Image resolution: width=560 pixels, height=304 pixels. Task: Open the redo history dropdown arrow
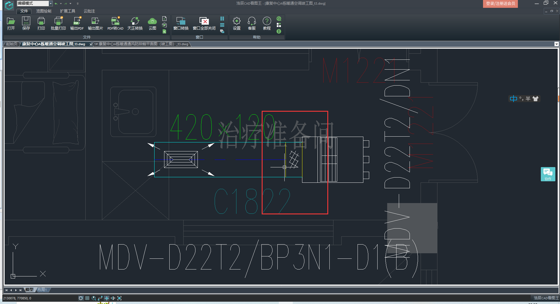[x=70, y=3]
